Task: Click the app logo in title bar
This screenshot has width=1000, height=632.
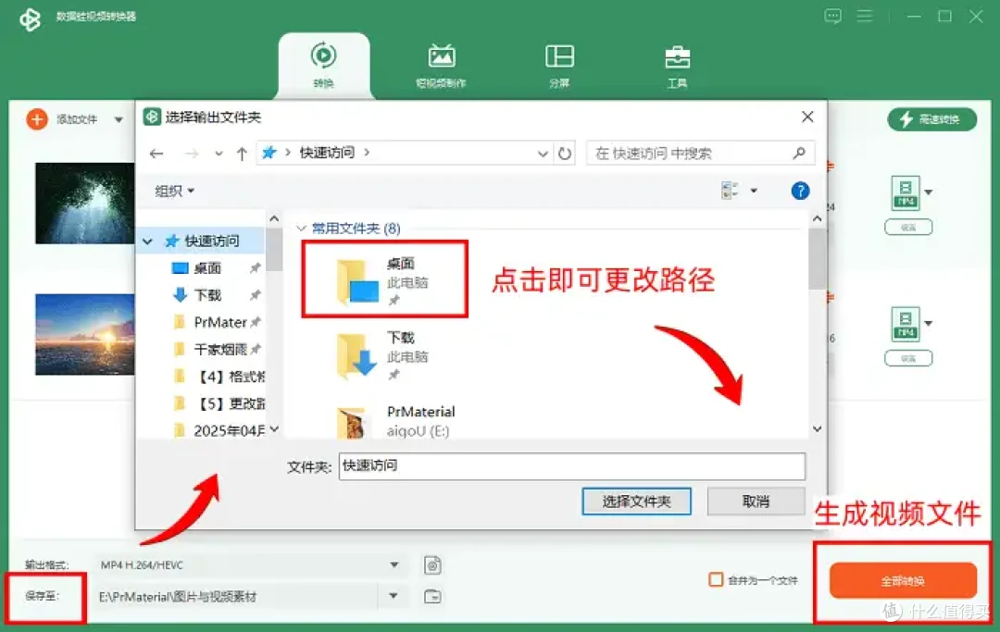Action: (30, 19)
